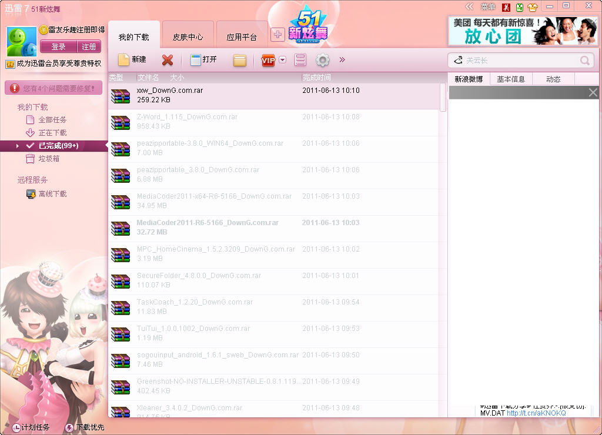Select TaskCoach_1.2.20_DownG.com.rar

click(274, 308)
